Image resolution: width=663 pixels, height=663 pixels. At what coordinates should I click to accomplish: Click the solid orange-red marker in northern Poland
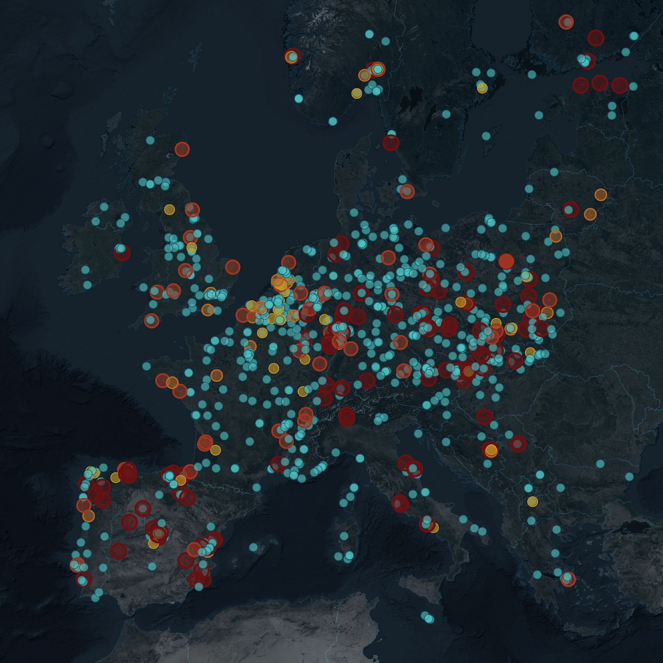click(x=506, y=261)
